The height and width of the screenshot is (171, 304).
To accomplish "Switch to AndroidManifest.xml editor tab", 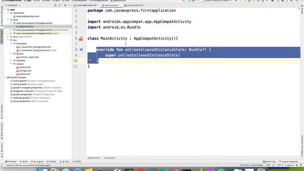I will click(86, 5).
